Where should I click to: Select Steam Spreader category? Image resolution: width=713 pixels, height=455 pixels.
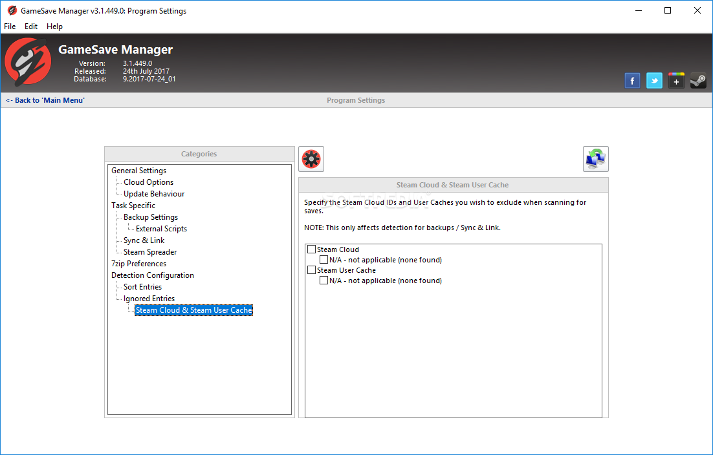point(150,252)
